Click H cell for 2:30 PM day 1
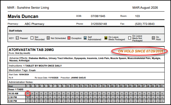Image resolution: width=171 pixels, height=105 pixels. coord(28,97)
